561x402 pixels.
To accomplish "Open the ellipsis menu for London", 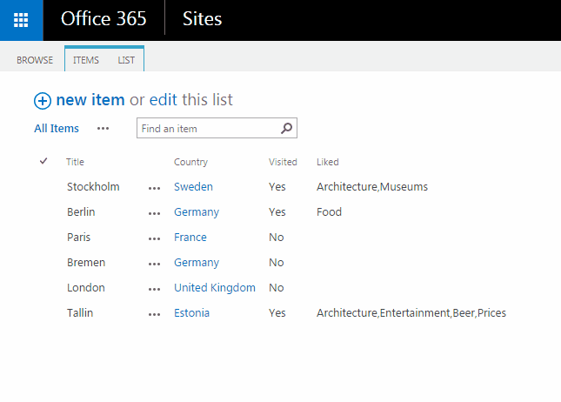I will [155, 289].
